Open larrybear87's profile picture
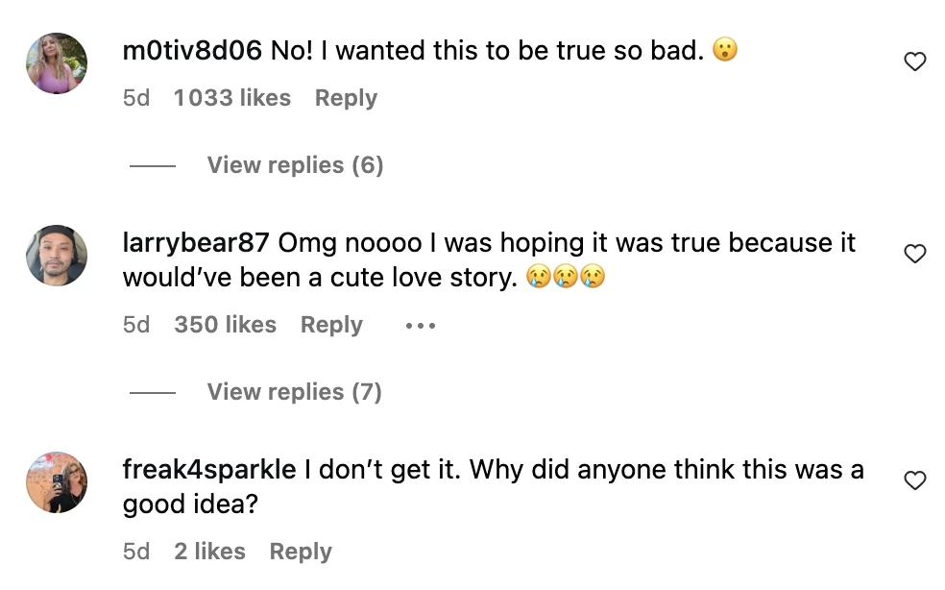 [57, 256]
